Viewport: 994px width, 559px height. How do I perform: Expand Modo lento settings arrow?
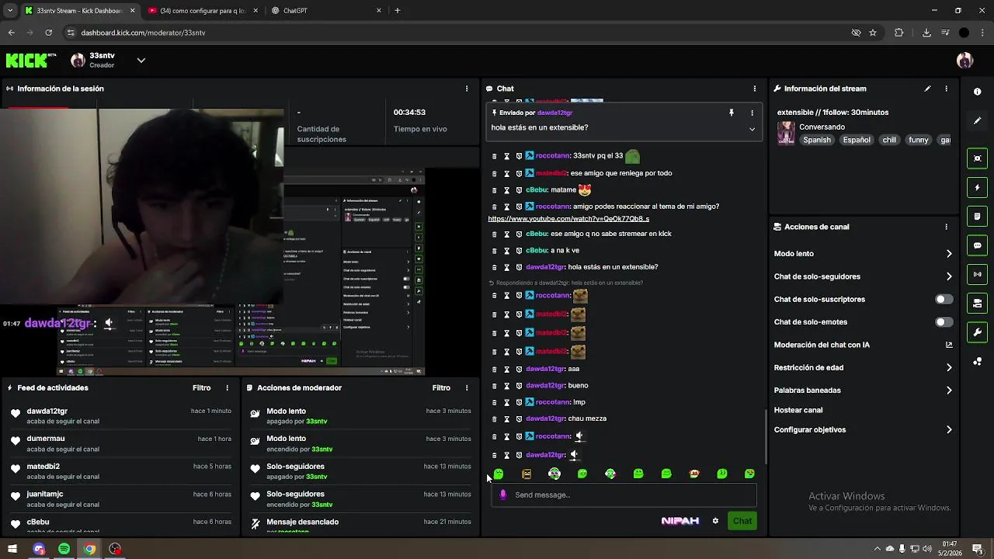[949, 254]
